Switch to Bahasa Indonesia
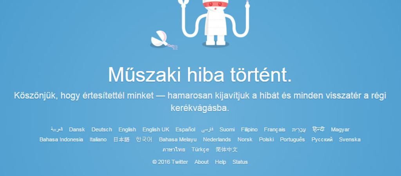The width and height of the screenshot is (401, 176). (61, 140)
